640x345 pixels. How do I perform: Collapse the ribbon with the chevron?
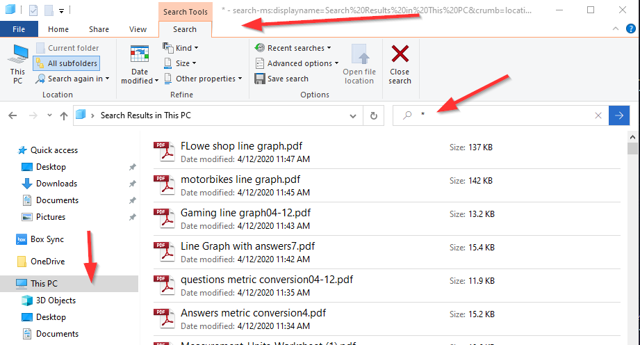tap(616, 29)
